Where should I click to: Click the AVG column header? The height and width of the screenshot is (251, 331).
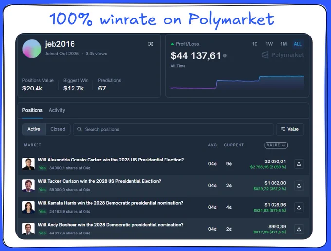(212, 145)
